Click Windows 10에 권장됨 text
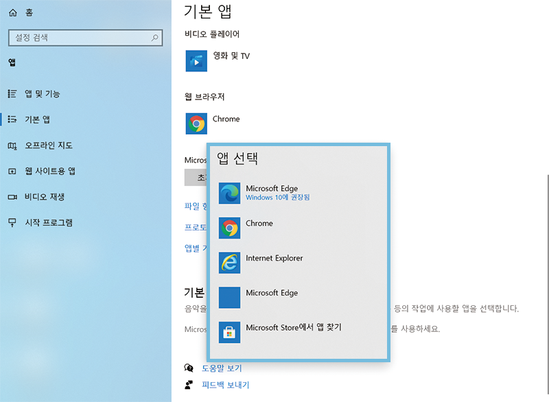This screenshot has height=402, width=549. 278,198
